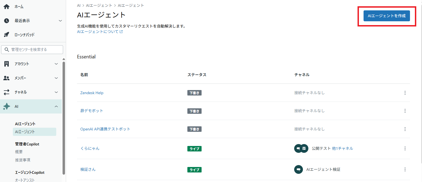Open the messaging channel icon beside 公開テスト
Screen dimensions: 422x182
tap(298, 148)
